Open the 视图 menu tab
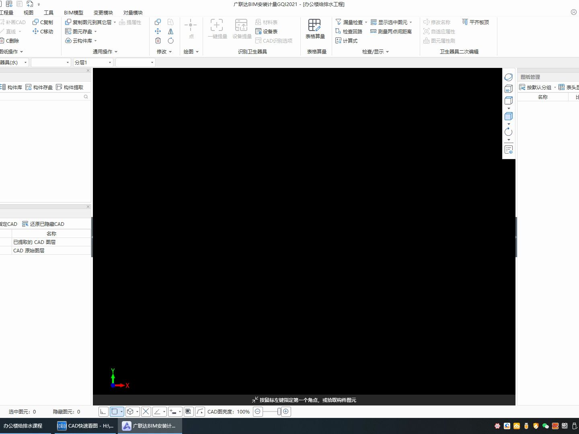Screen dimensions: 579x434 (x=29, y=12)
